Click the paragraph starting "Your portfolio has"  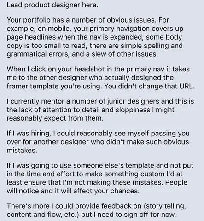pos(95,37)
